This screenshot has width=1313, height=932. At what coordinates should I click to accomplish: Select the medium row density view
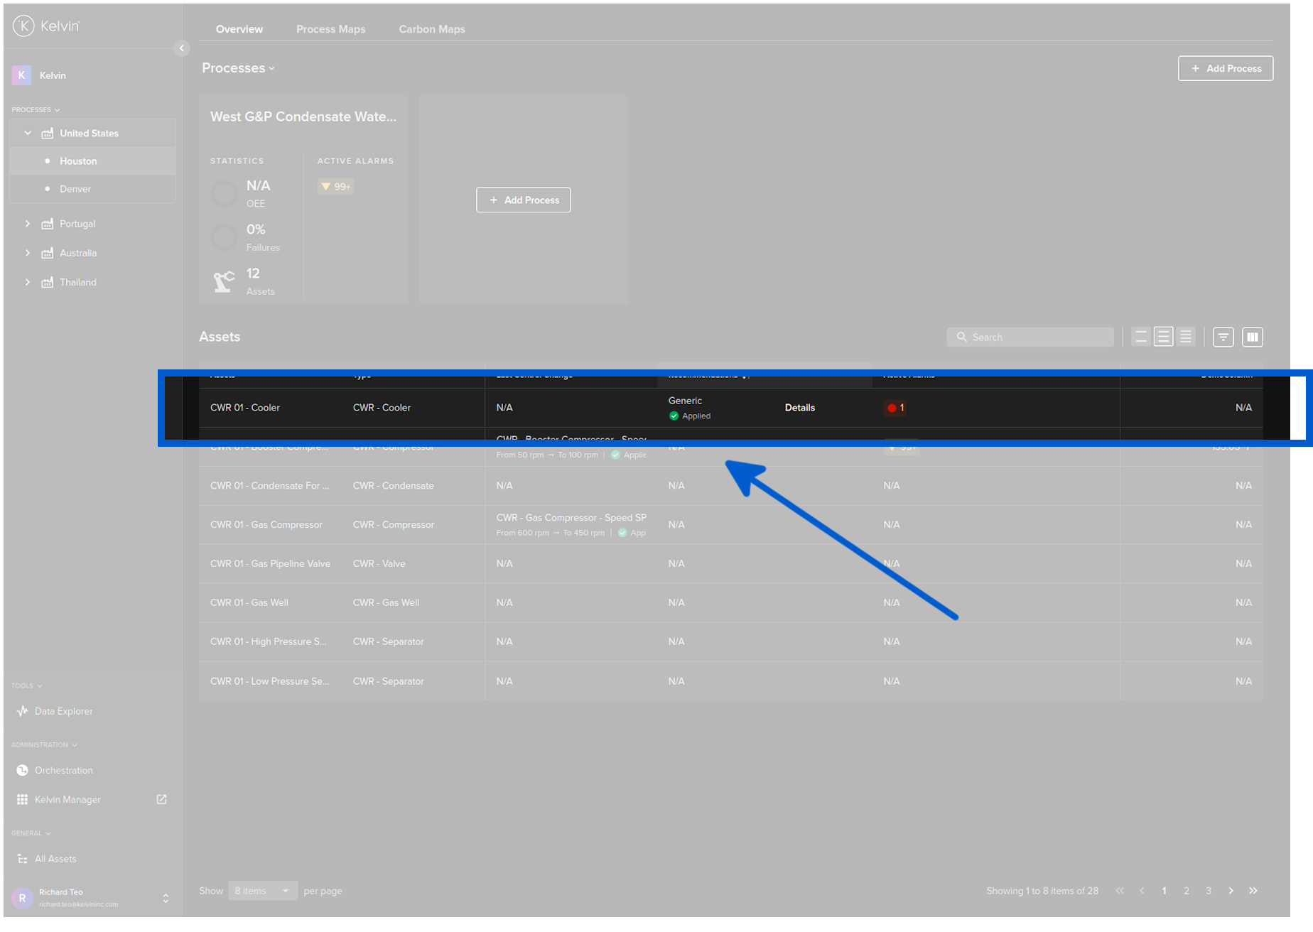(x=1163, y=337)
